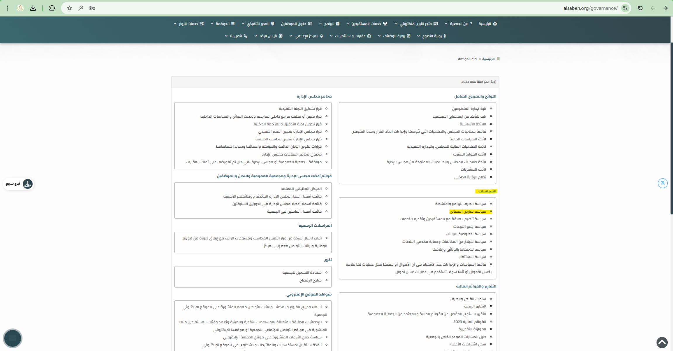Click the address bar showing alsabeh.org/governance/

[346, 8]
